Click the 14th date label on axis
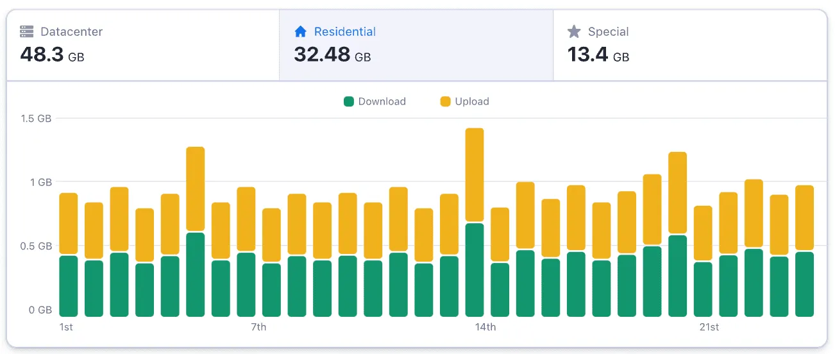This screenshot has width=835, height=354. (485, 327)
